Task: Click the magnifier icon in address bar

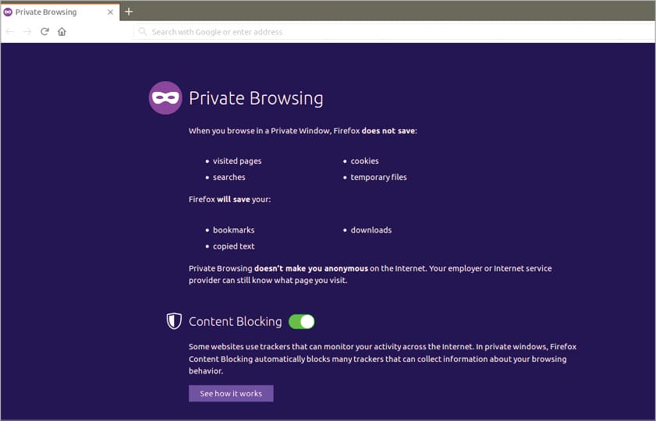Action: tap(142, 32)
